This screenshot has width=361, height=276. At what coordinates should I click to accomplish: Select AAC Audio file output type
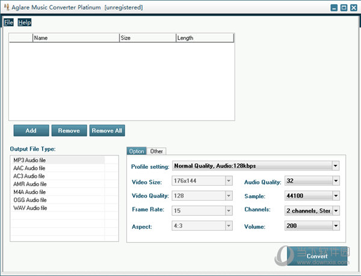click(59, 168)
